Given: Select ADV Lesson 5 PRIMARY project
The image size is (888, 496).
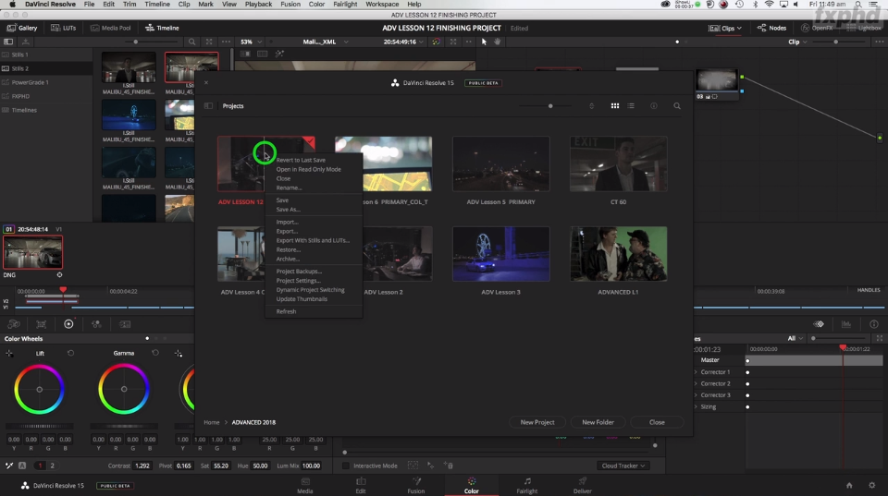Looking at the screenshot, I should coord(500,163).
